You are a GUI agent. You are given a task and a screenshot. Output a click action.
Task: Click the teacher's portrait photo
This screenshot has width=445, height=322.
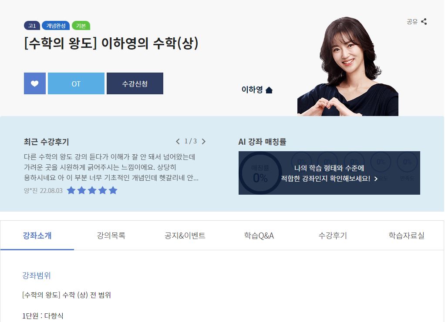[347, 66]
